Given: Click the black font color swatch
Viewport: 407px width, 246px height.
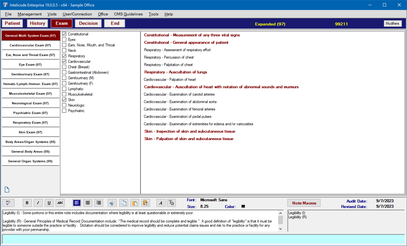Looking at the screenshot, I should 243,206.
